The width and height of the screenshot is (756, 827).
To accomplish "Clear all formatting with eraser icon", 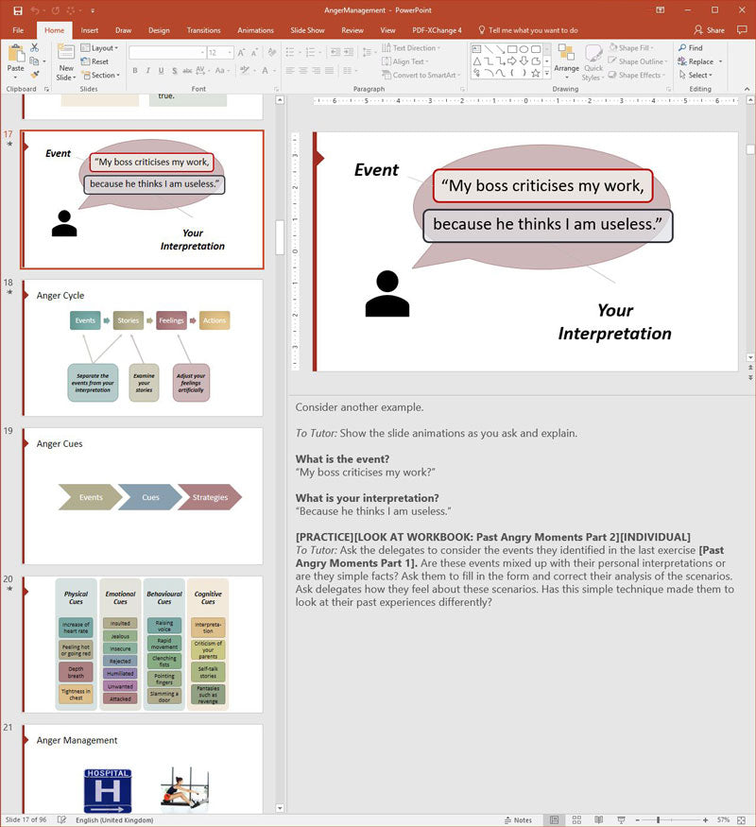I will pyautogui.click(x=272, y=53).
